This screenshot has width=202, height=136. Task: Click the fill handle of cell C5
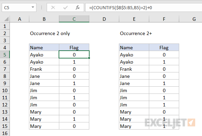tap(89, 58)
